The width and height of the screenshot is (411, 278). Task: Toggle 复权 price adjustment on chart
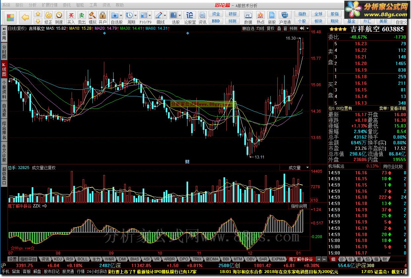coord(270,28)
